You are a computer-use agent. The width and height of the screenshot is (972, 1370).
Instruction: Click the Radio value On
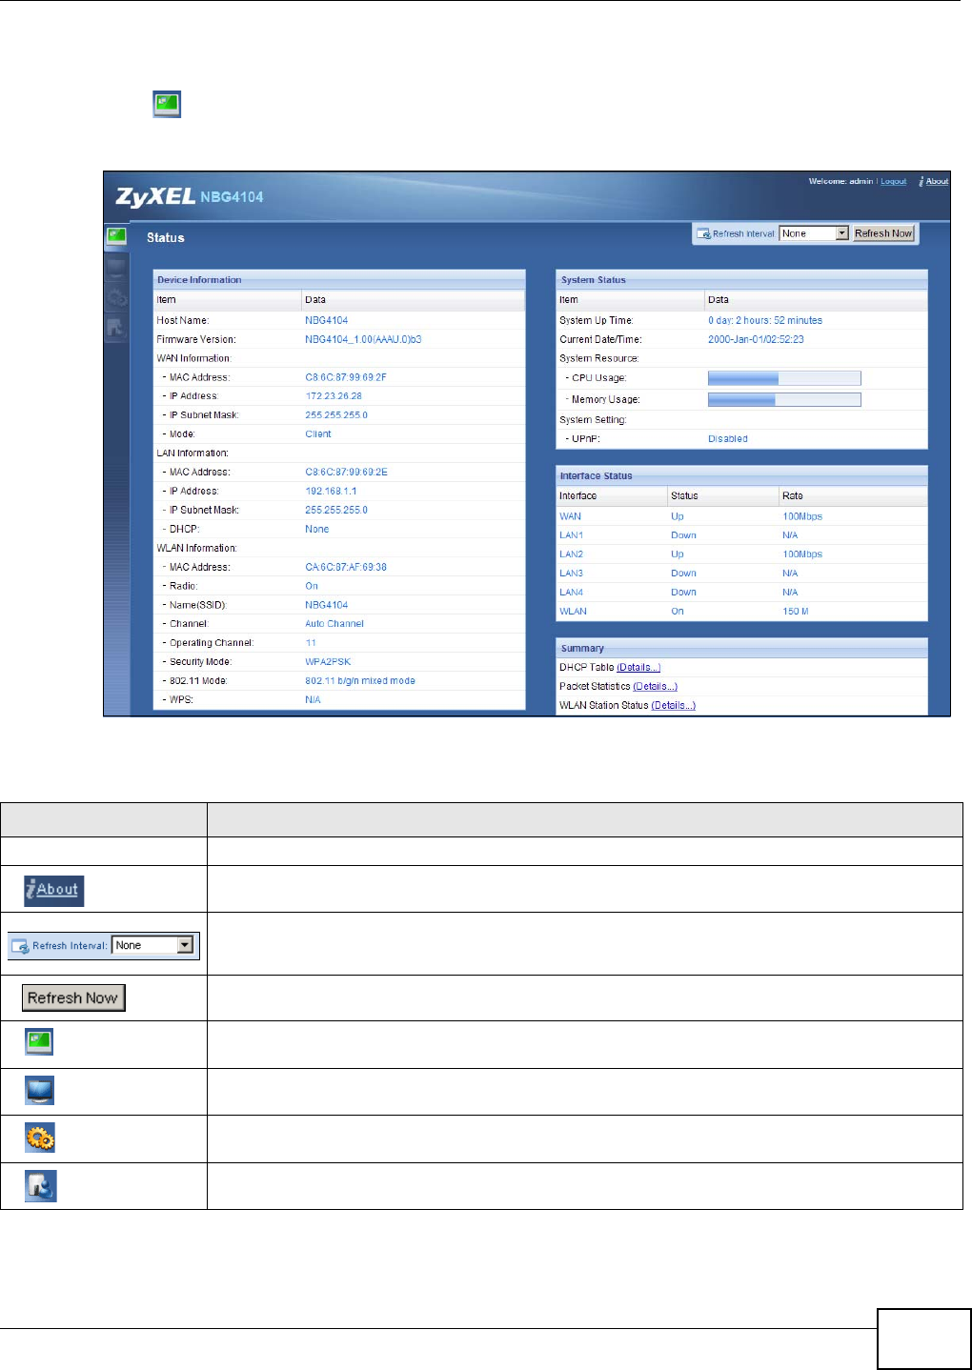[312, 586]
